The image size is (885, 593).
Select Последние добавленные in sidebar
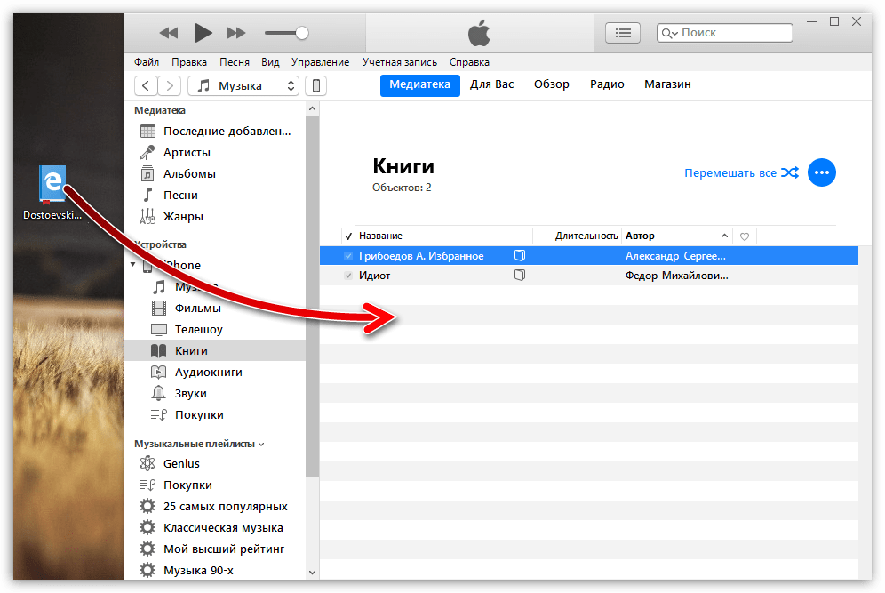(215, 132)
